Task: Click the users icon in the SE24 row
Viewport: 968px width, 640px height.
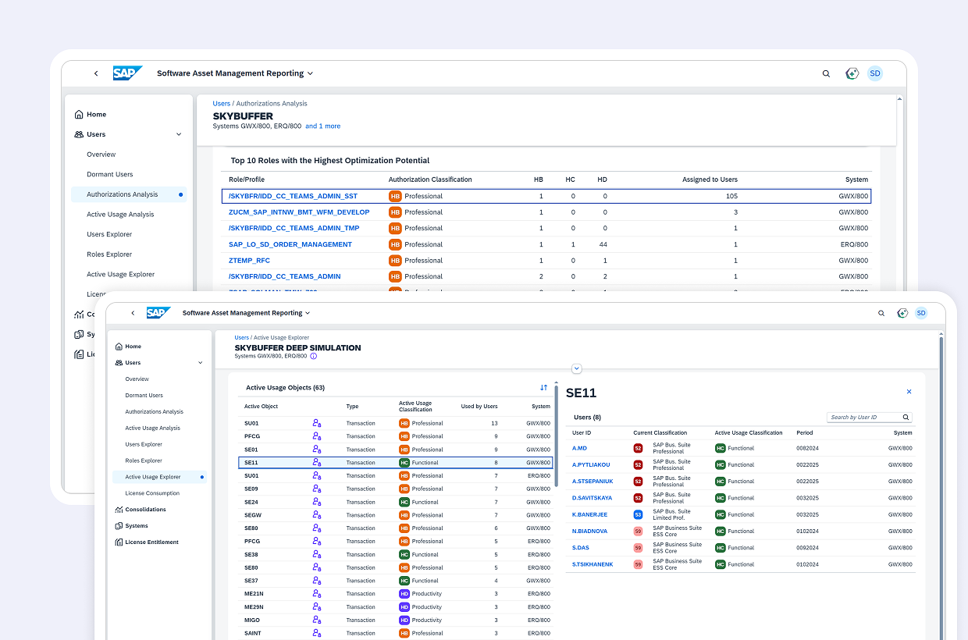Action: (x=317, y=502)
